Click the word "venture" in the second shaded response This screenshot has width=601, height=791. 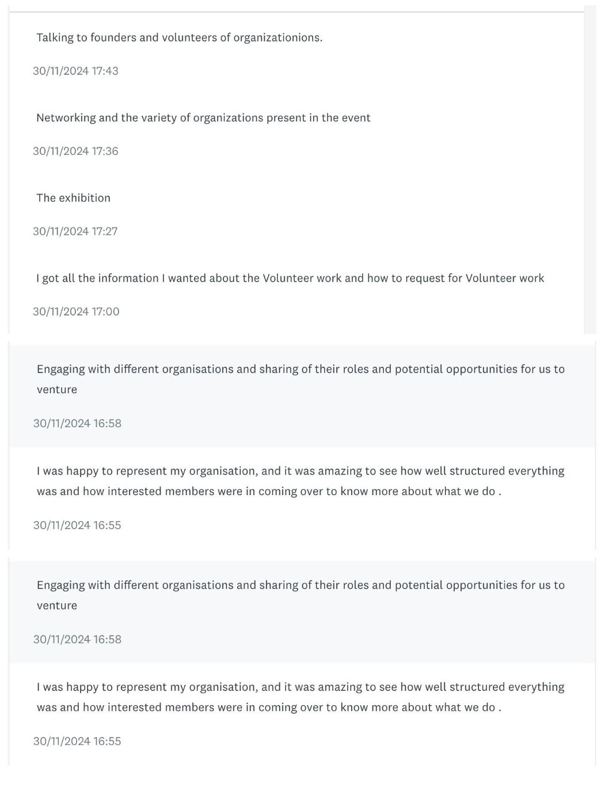[57, 606]
